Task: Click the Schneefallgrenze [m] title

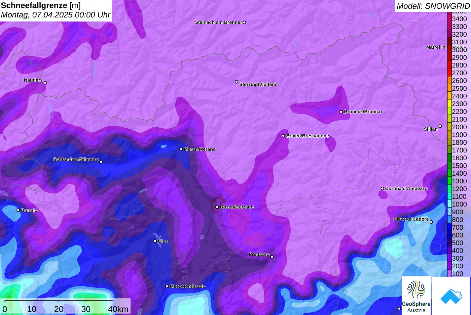Action: click(x=41, y=5)
